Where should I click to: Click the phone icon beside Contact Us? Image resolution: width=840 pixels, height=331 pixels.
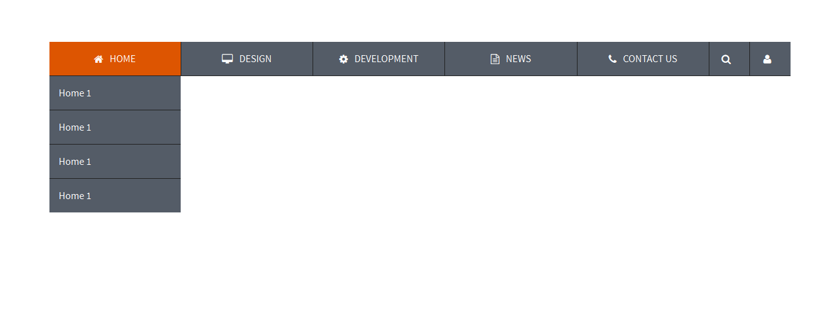pos(612,59)
